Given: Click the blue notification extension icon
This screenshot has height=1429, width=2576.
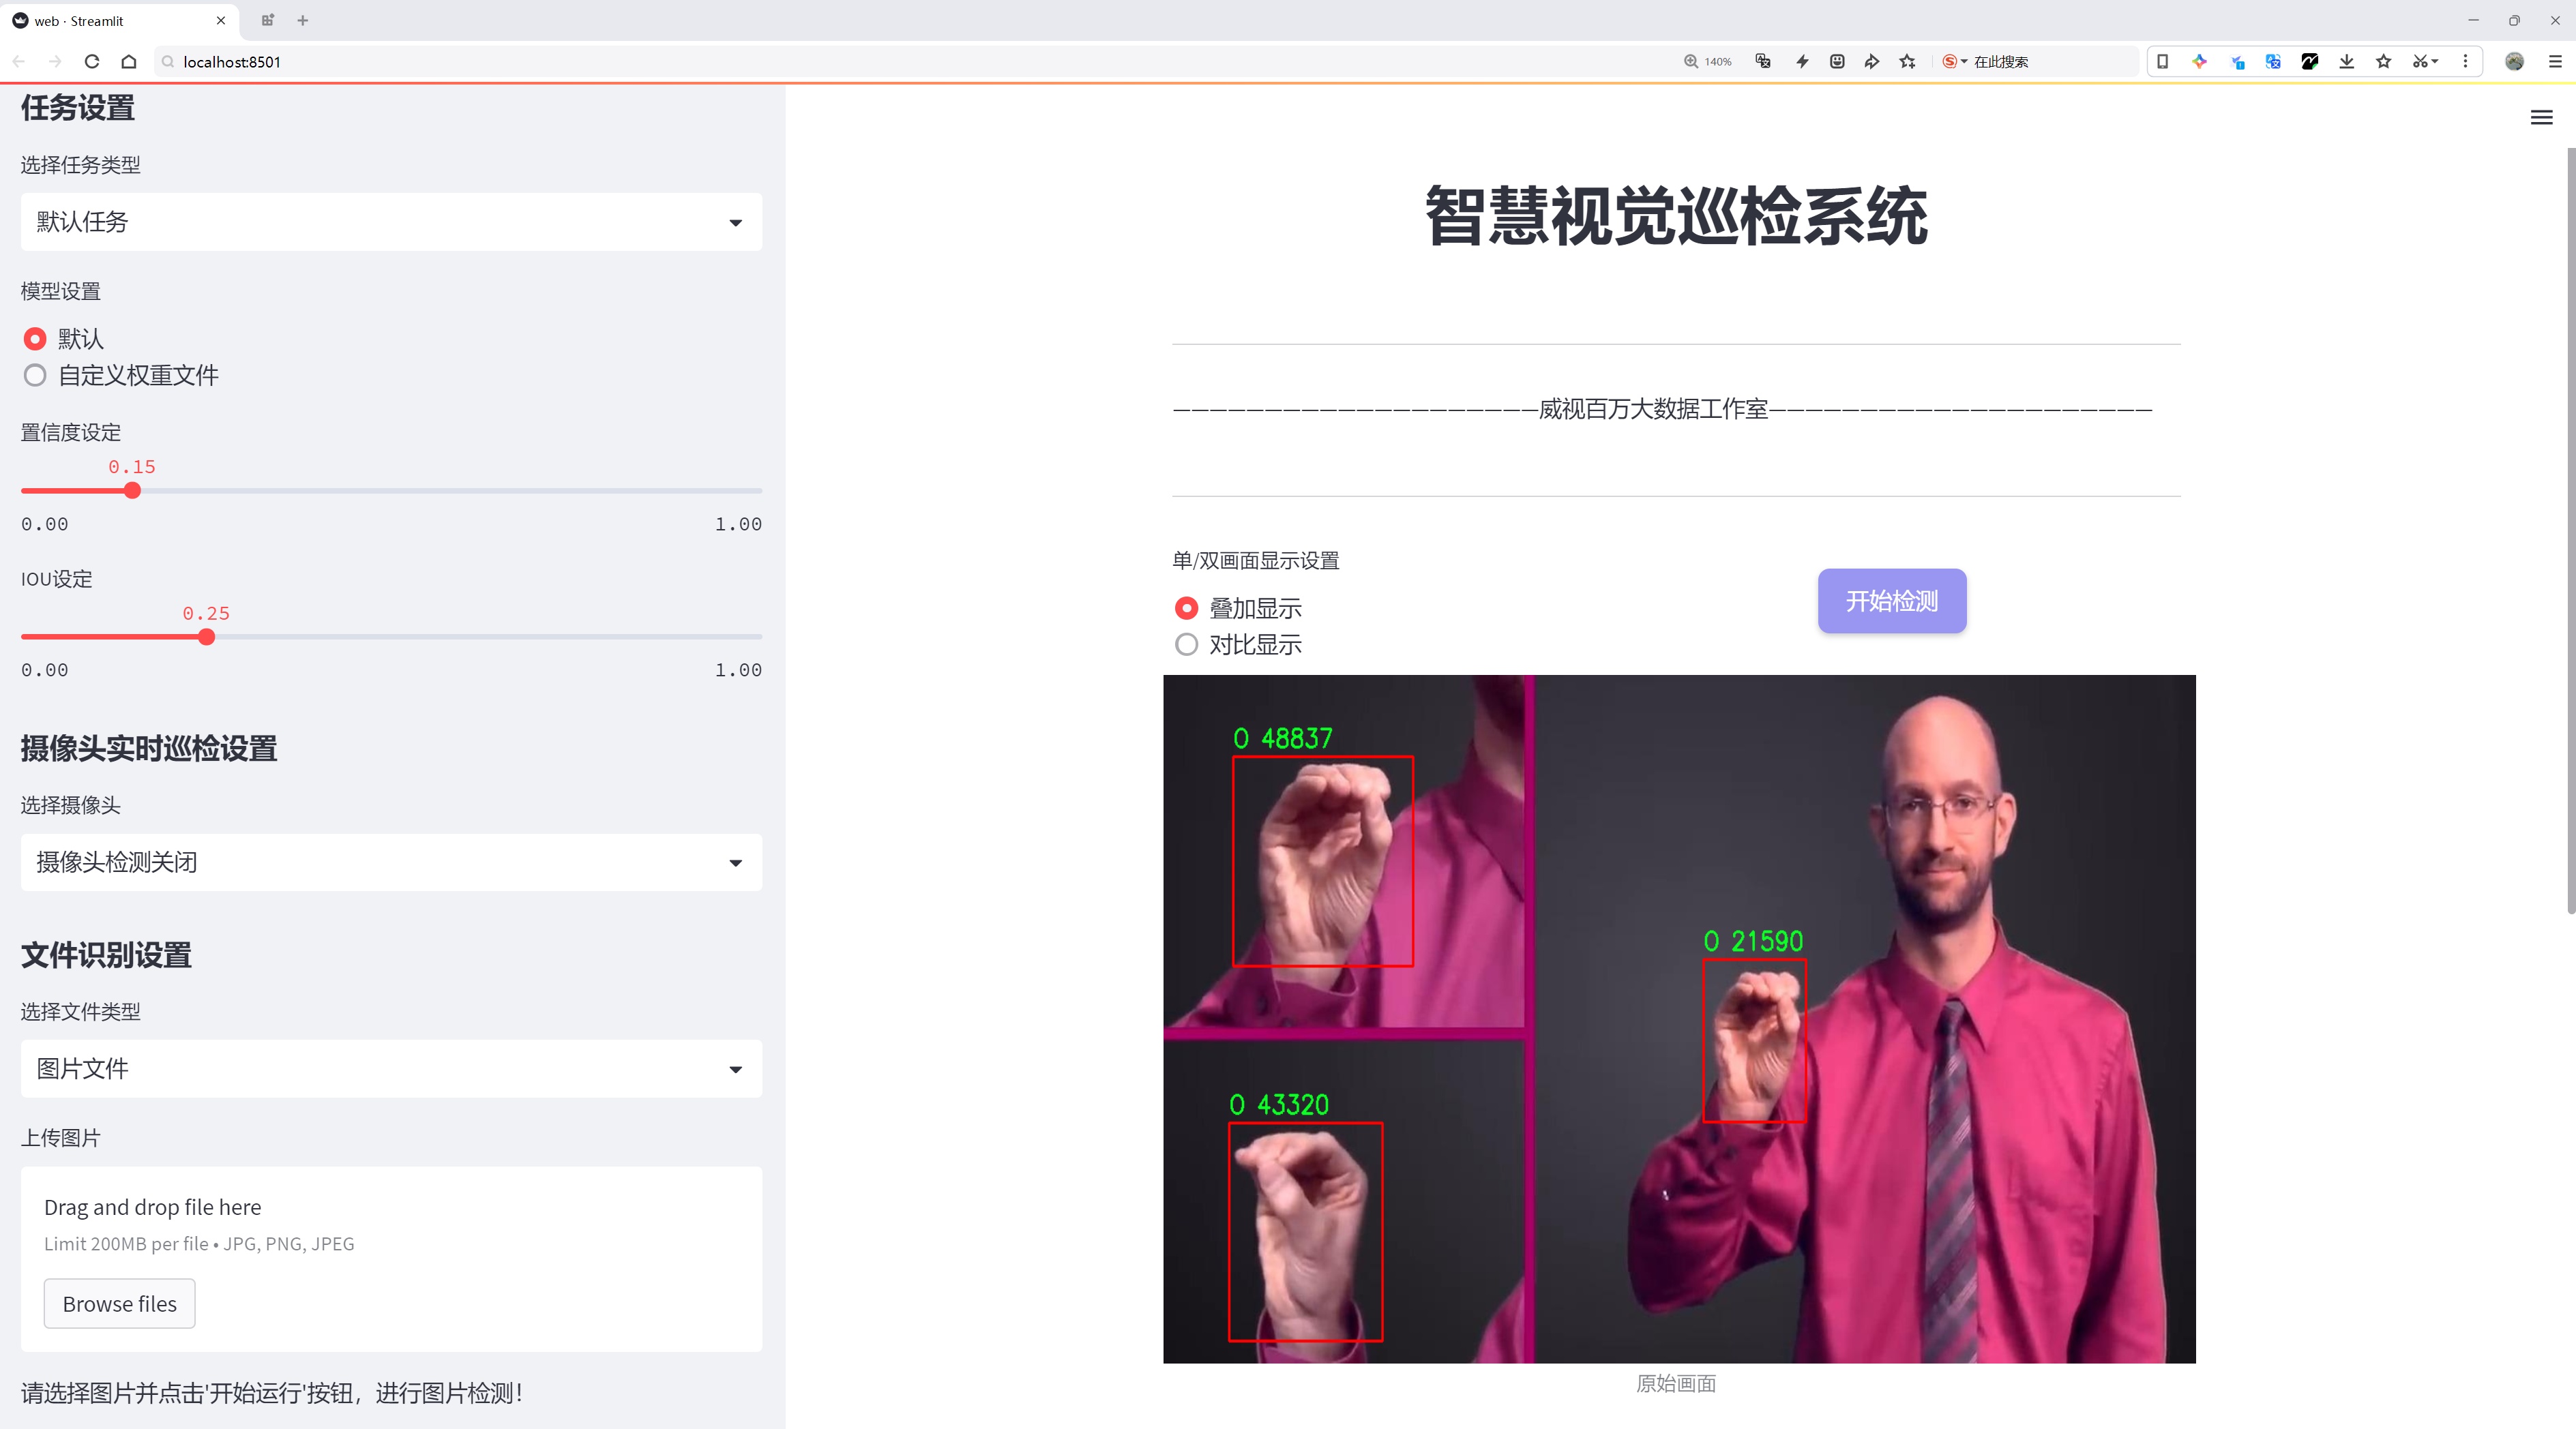Looking at the screenshot, I should [x=2237, y=62].
